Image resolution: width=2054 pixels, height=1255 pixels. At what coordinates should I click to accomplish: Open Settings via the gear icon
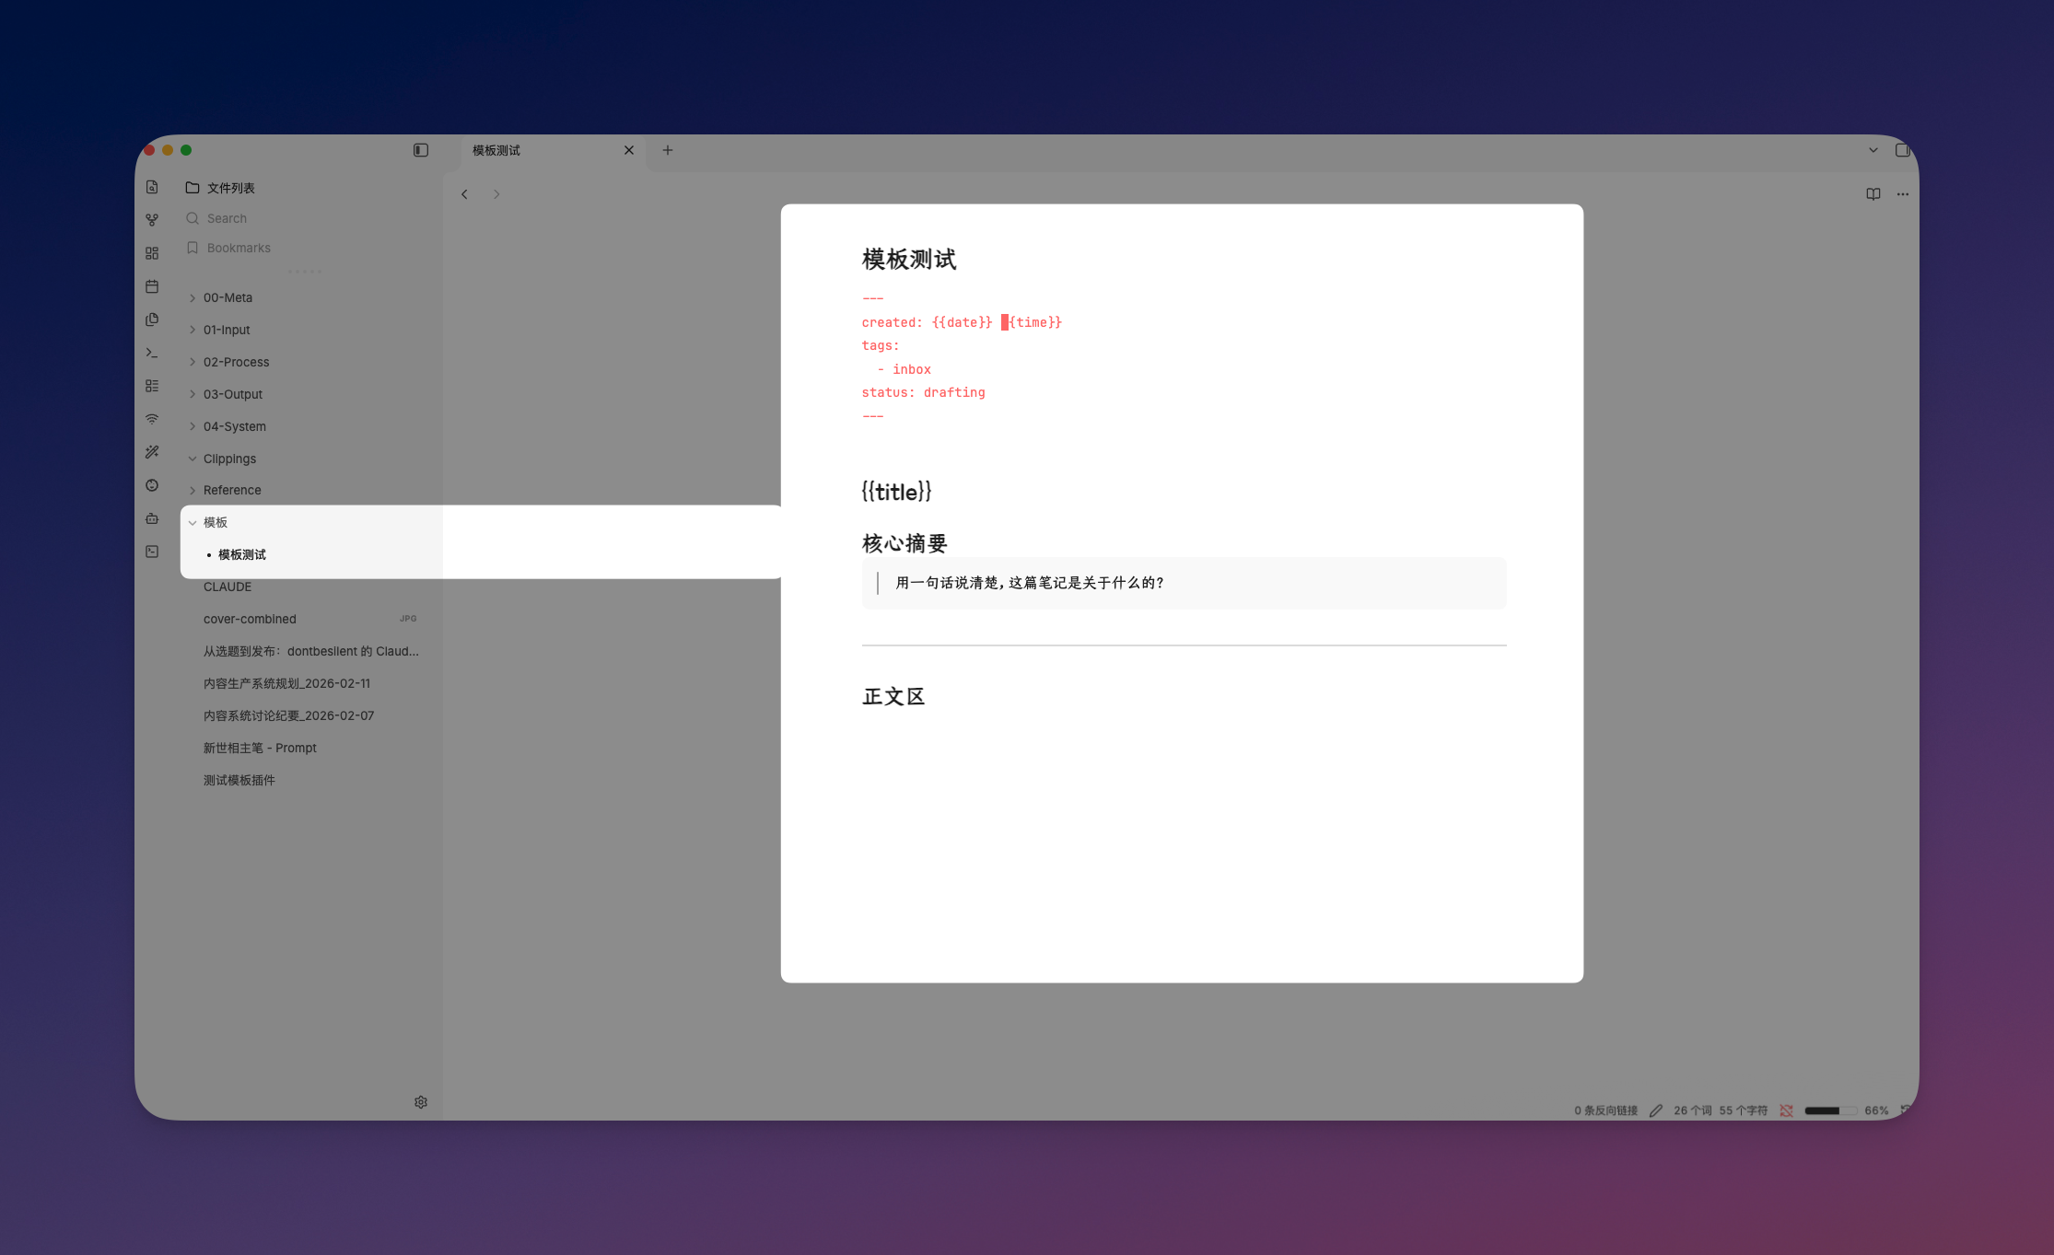pyautogui.click(x=421, y=1101)
